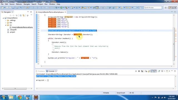Open the Source menu

(x=12, y=4)
